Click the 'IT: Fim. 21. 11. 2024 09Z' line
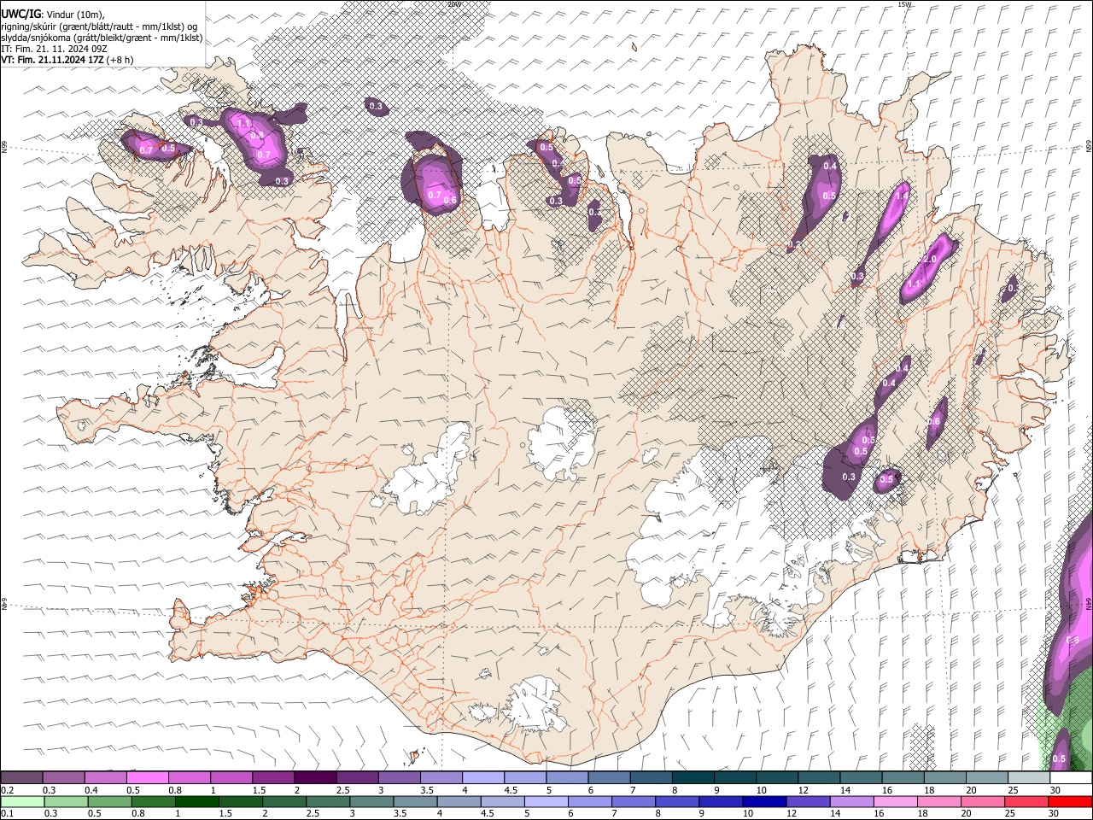 tap(54, 49)
